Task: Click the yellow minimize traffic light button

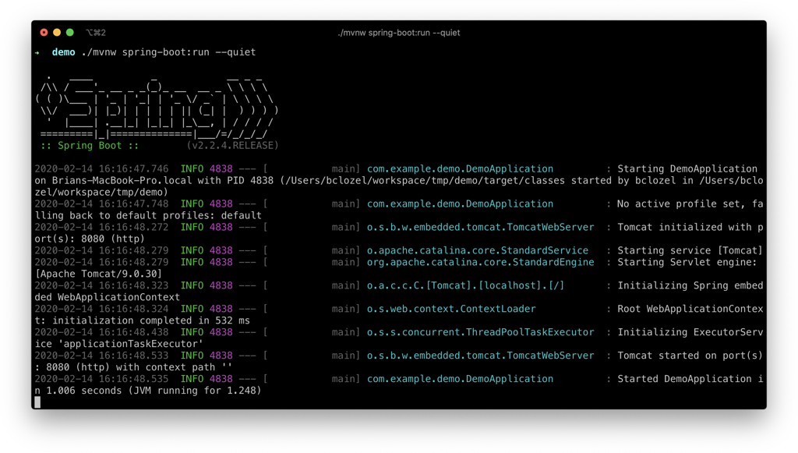Action: [x=56, y=32]
